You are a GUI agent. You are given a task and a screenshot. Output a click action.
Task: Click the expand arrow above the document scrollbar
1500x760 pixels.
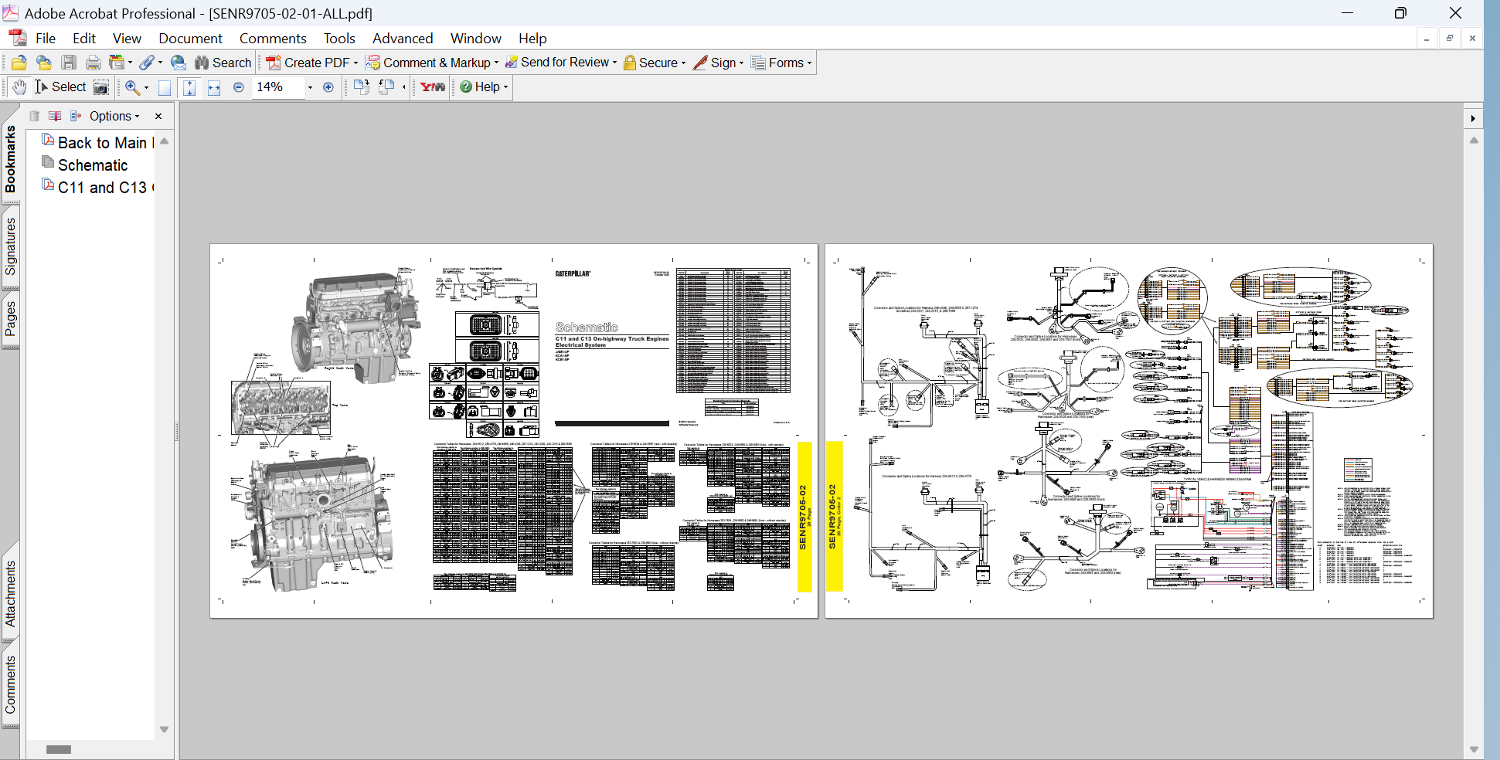tap(1473, 118)
